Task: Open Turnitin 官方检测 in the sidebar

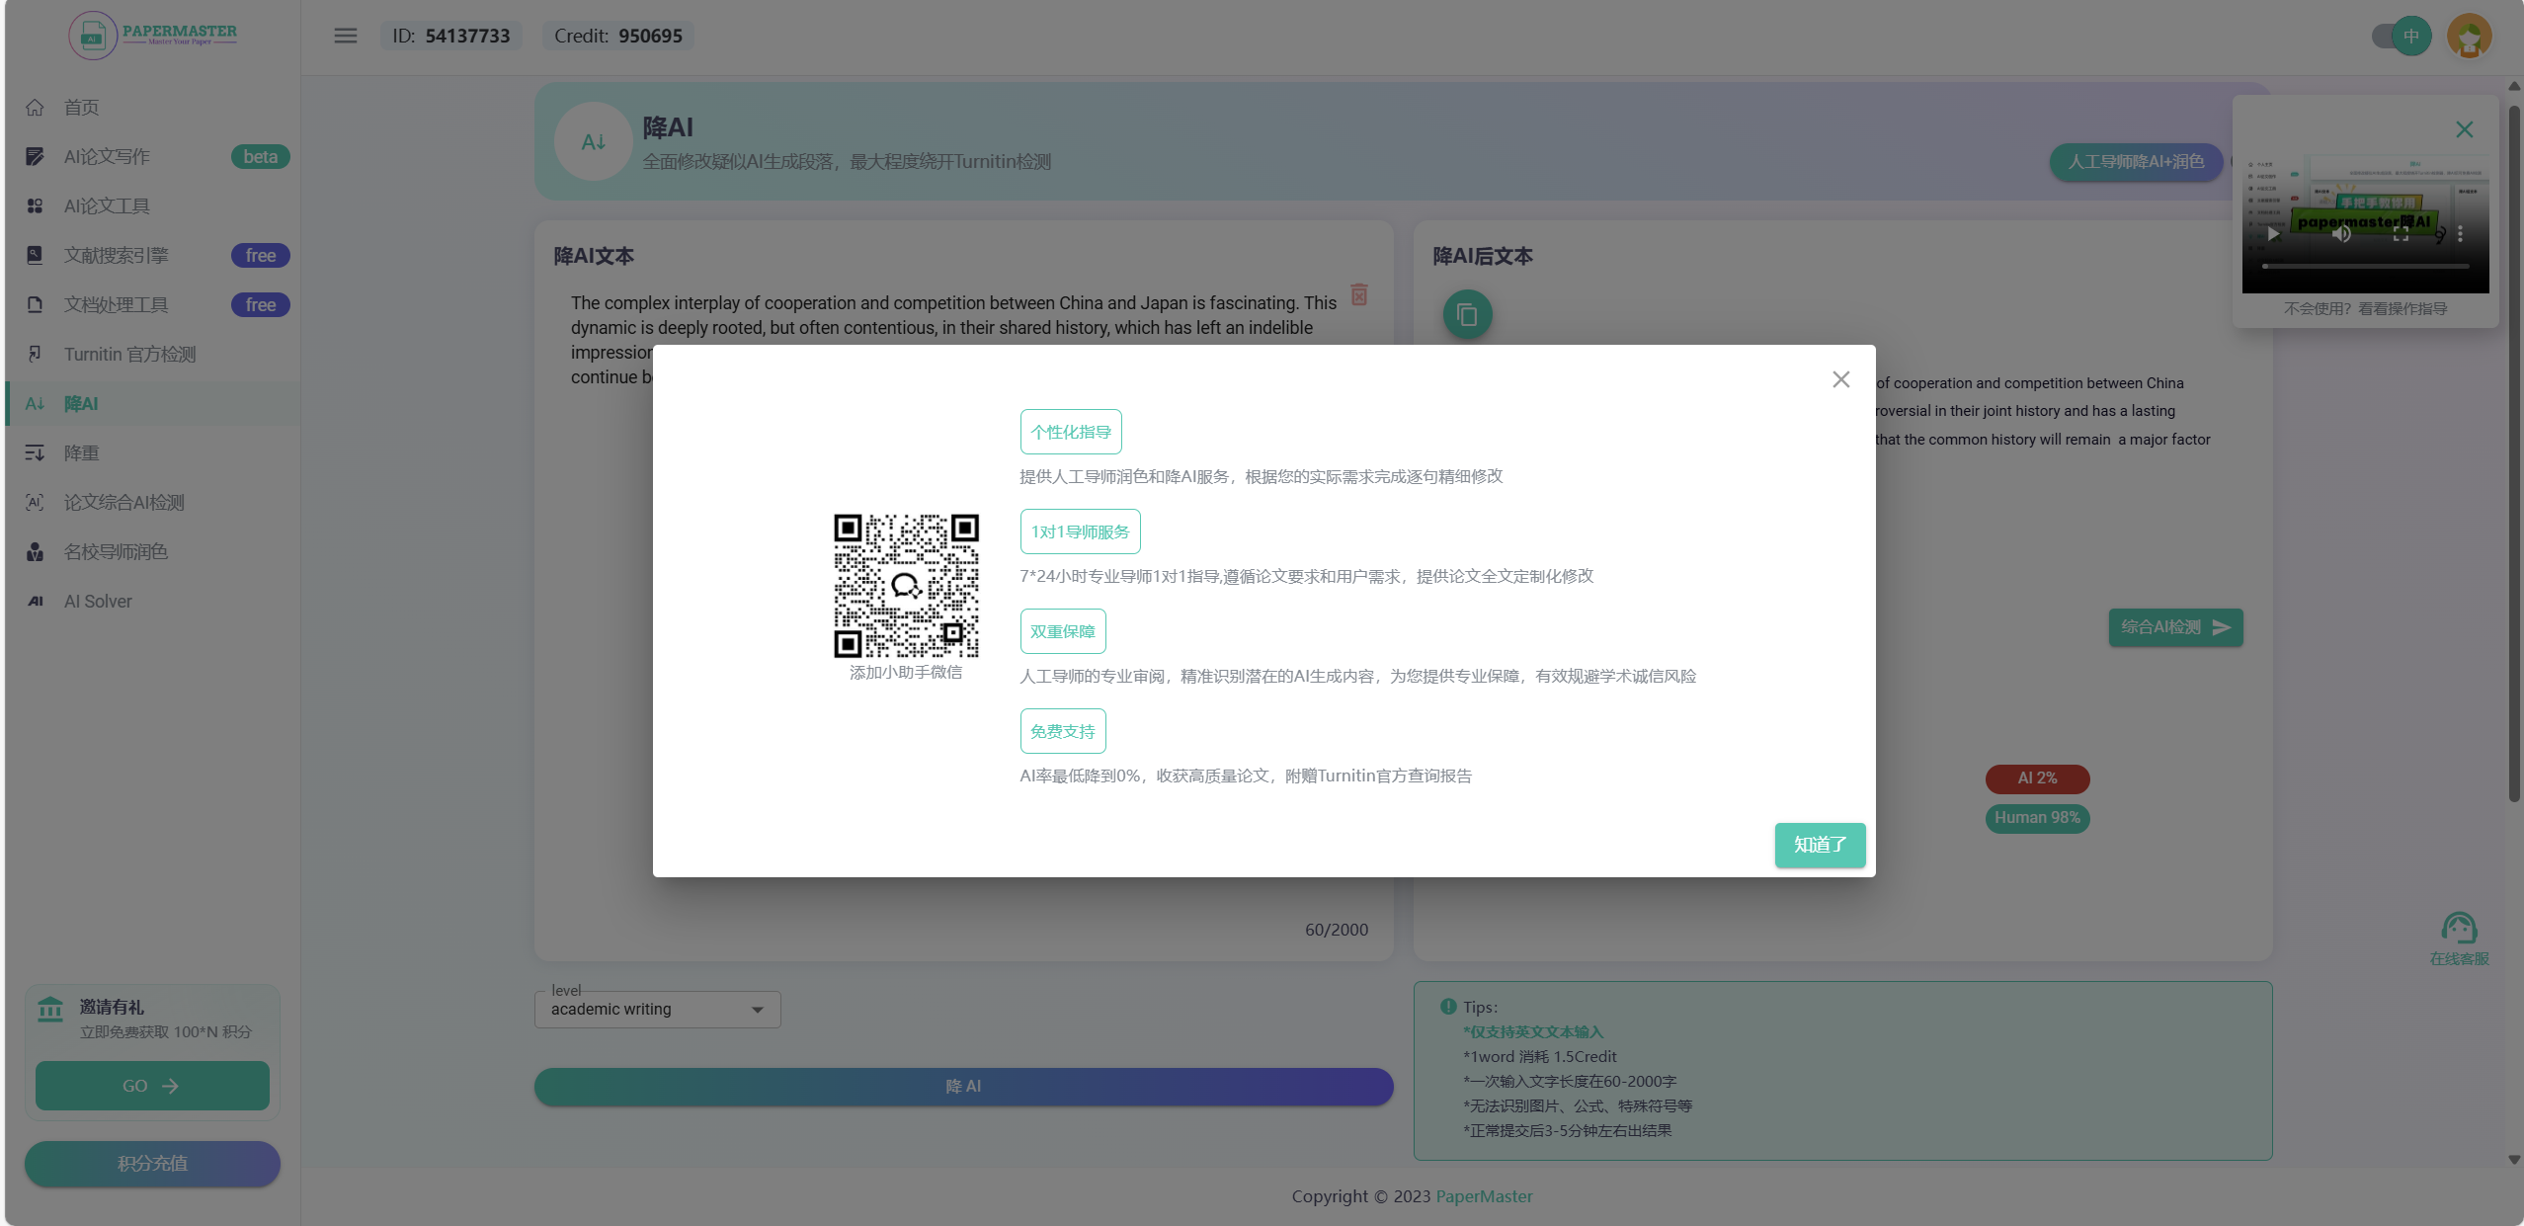Action: click(x=129, y=354)
